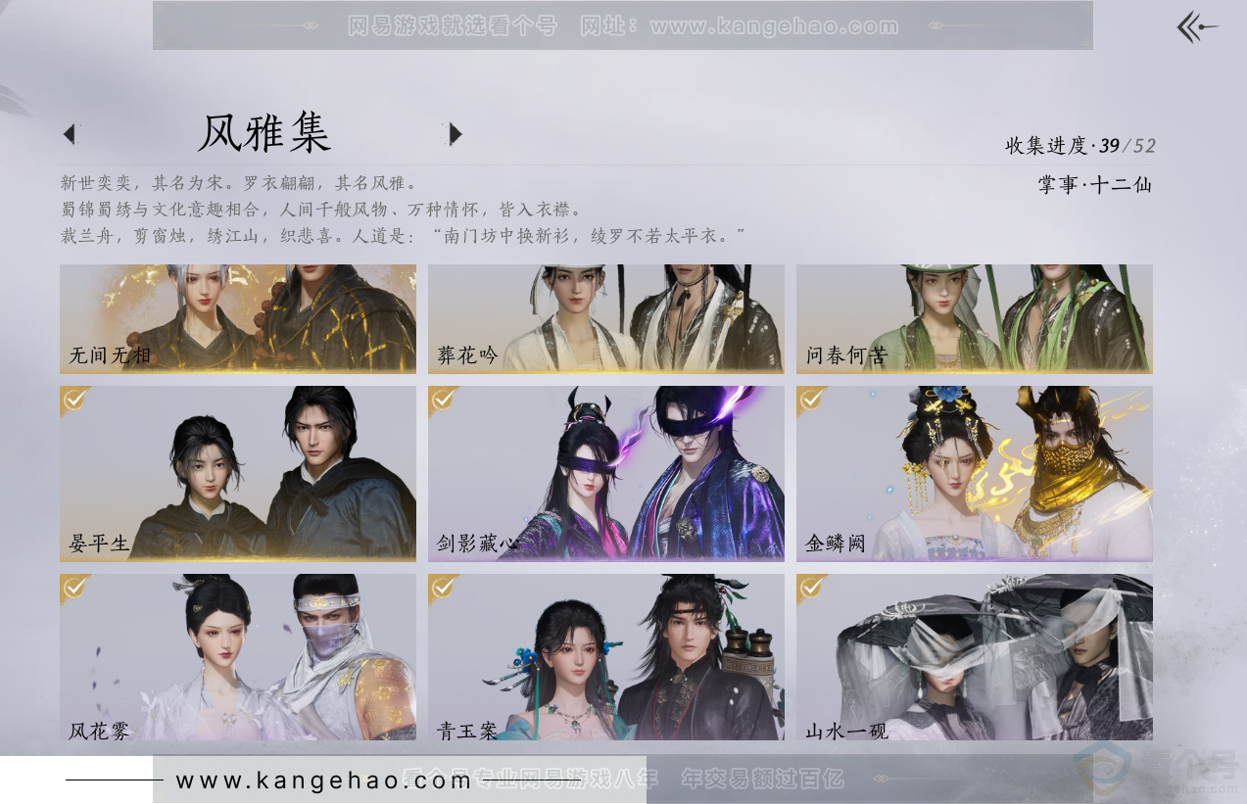Click the collected checkmark on 风花雾
This screenshot has height=804, width=1247.
[x=74, y=588]
